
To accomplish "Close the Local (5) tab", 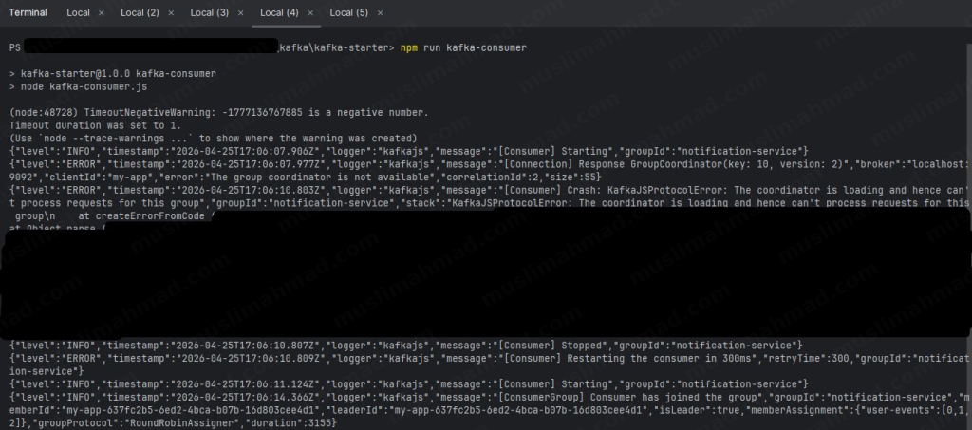I will tap(380, 13).
